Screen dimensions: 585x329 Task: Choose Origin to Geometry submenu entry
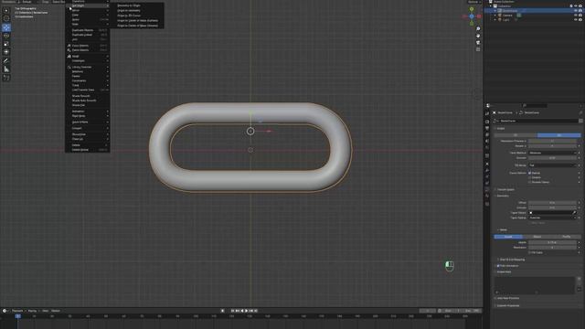(129, 10)
